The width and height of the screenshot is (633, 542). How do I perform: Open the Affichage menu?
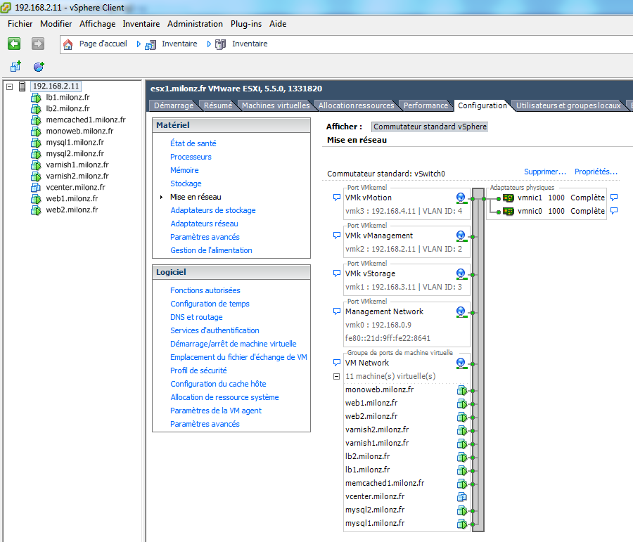tap(97, 24)
